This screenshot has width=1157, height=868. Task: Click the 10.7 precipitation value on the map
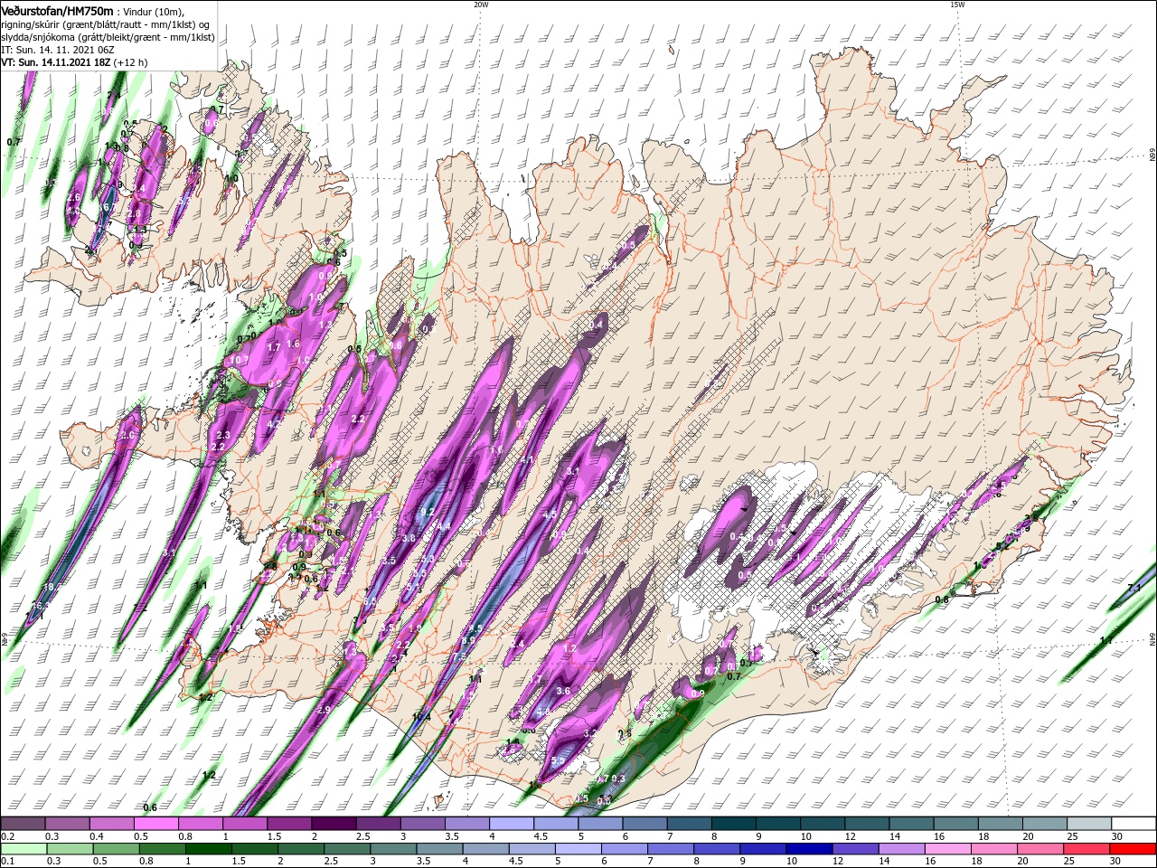click(240, 360)
